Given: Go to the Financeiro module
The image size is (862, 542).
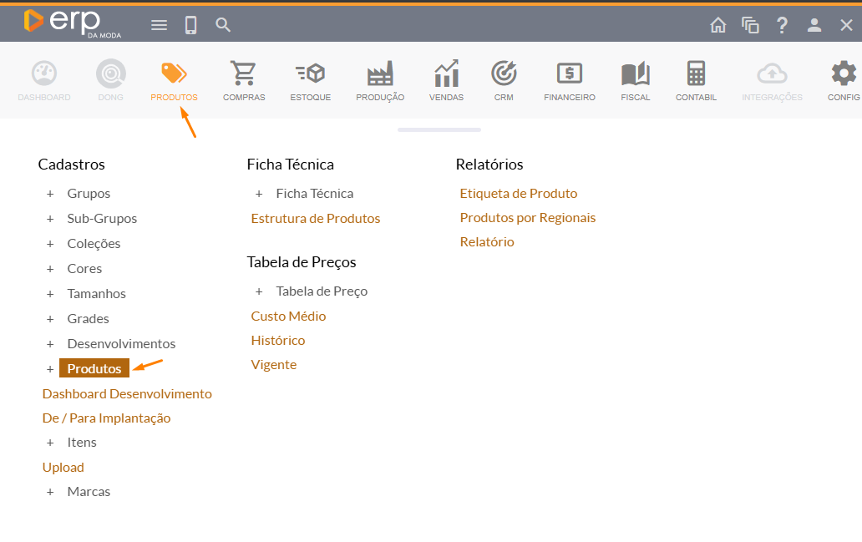Looking at the screenshot, I should pyautogui.click(x=570, y=81).
